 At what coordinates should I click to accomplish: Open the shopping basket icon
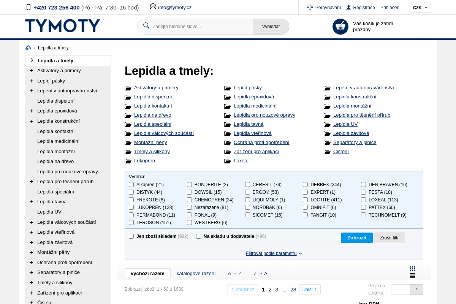(x=340, y=27)
